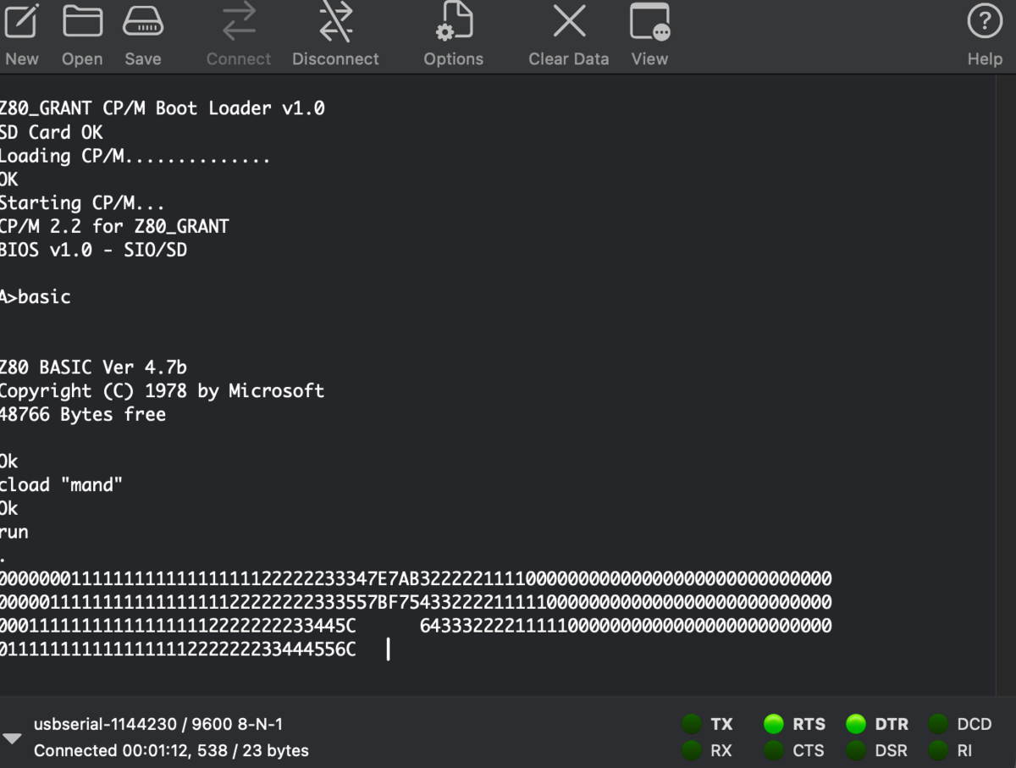Click the terminal text cursor on the last line

tap(388, 649)
